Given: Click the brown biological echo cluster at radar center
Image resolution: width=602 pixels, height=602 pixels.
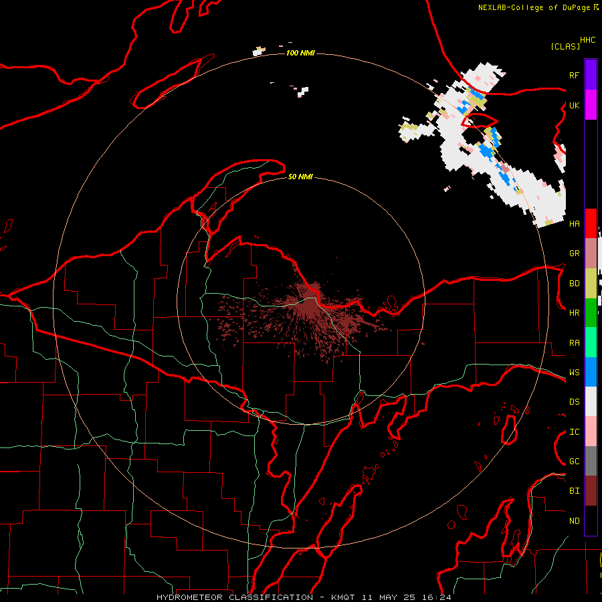Looking at the screenshot, I should 310,302.
